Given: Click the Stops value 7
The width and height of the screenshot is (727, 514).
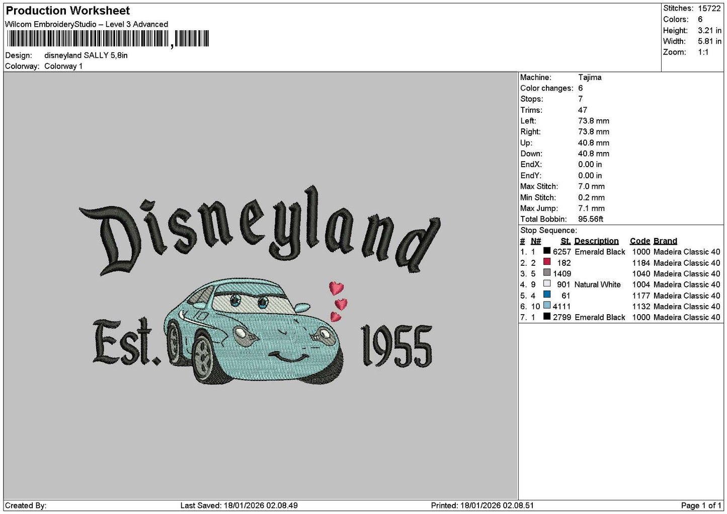Looking at the screenshot, I should [581, 99].
